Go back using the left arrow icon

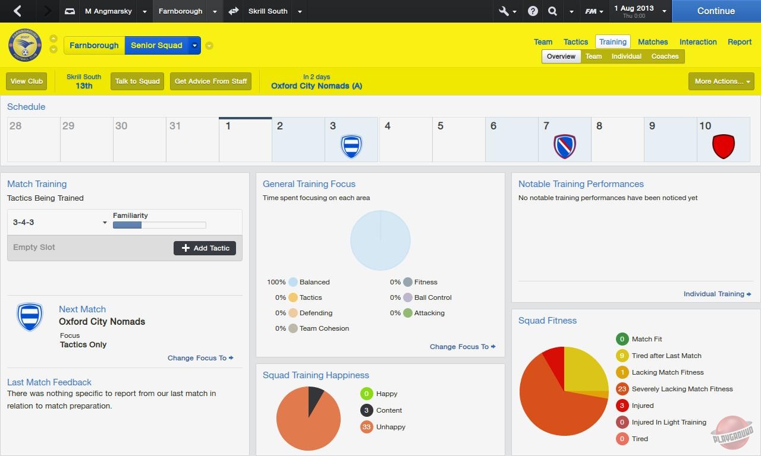pyautogui.click(x=16, y=11)
